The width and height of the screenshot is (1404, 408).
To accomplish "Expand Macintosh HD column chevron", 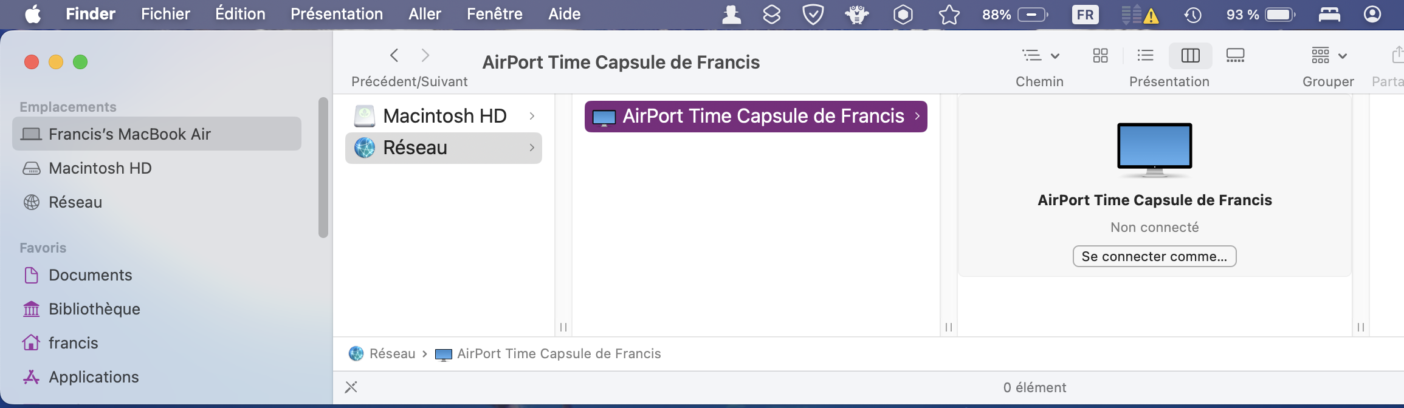I will (532, 116).
